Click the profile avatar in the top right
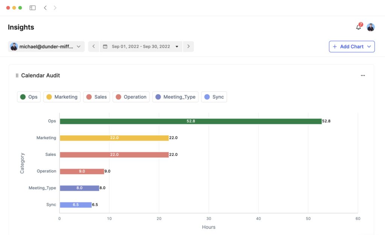Screen dimensions: 385x235 [x=371, y=27]
